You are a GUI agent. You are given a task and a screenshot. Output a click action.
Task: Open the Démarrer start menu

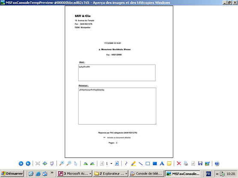(x=12, y=174)
